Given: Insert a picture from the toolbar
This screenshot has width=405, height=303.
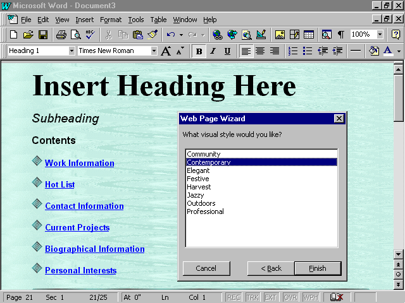Looking at the screenshot, I should [x=280, y=34].
